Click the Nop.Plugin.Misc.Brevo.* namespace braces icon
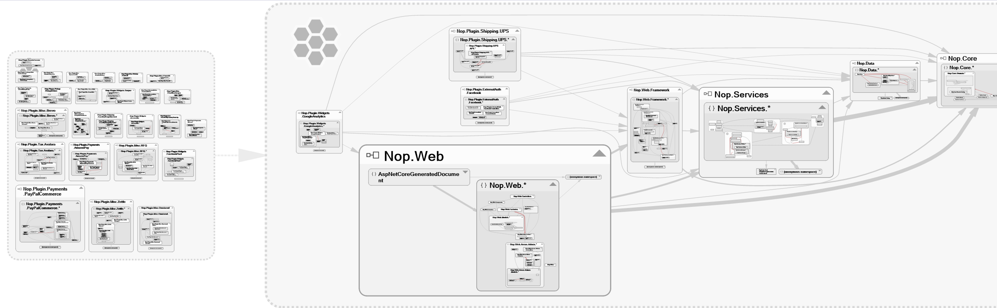The width and height of the screenshot is (997, 308). 21,116
